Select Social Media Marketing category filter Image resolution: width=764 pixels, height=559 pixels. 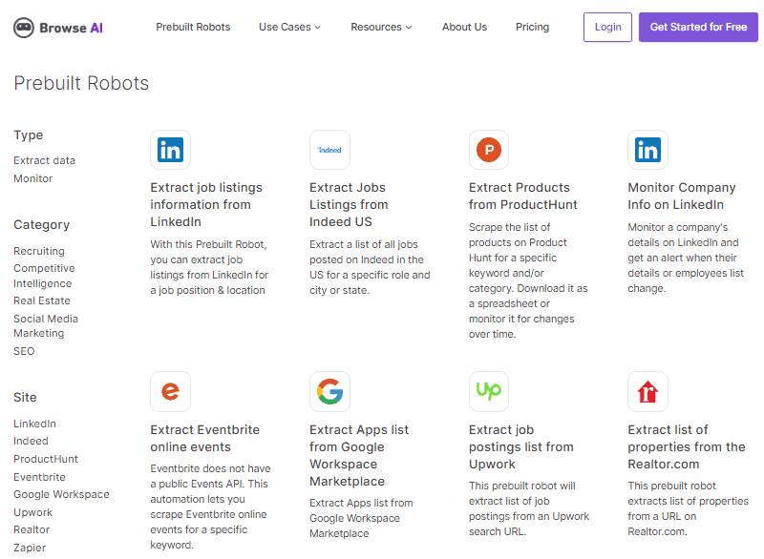[x=46, y=326]
